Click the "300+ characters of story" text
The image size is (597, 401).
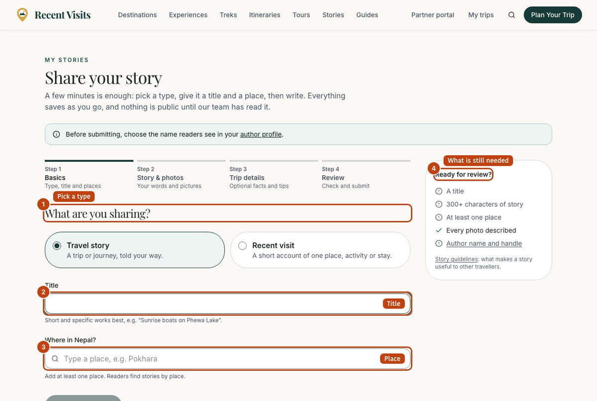coord(485,204)
